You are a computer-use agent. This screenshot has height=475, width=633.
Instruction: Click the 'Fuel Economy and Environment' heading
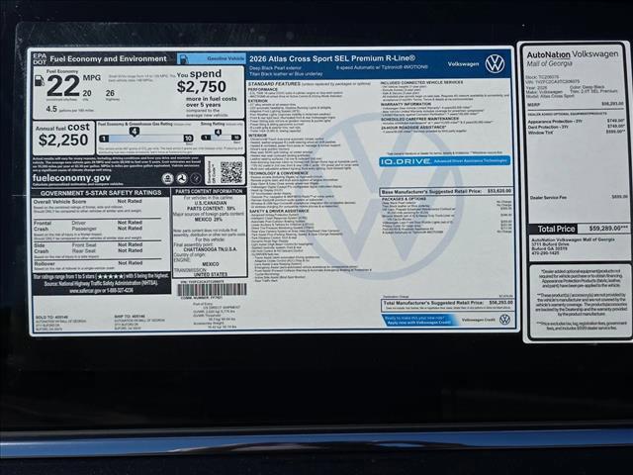pos(108,59)
